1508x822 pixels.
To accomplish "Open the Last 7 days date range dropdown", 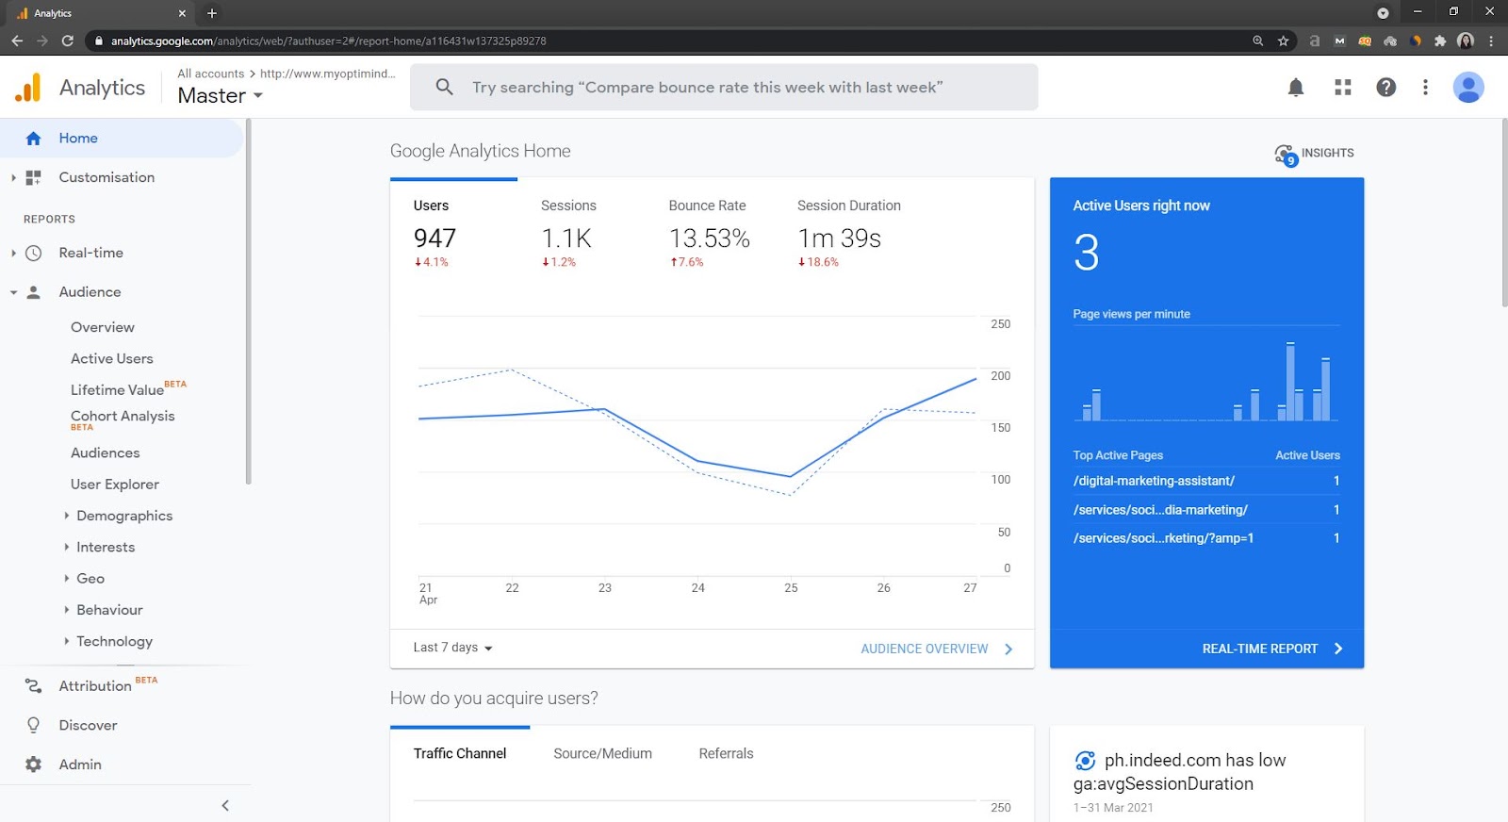I will 453,648.
